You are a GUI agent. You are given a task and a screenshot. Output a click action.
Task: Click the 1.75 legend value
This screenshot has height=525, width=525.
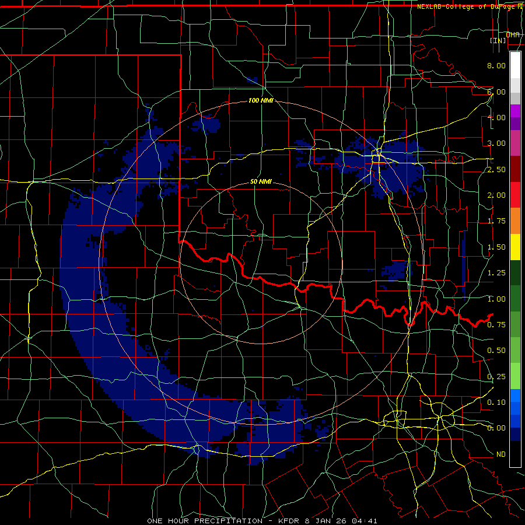pos(496,221)
